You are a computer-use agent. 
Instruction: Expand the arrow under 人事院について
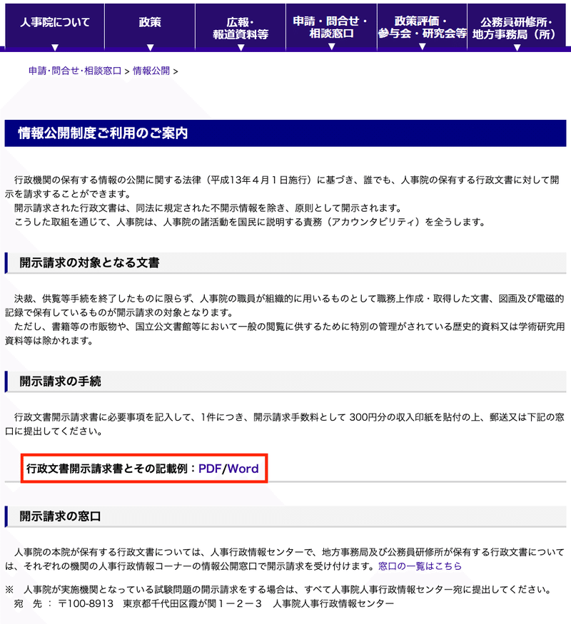coord(55,47)
